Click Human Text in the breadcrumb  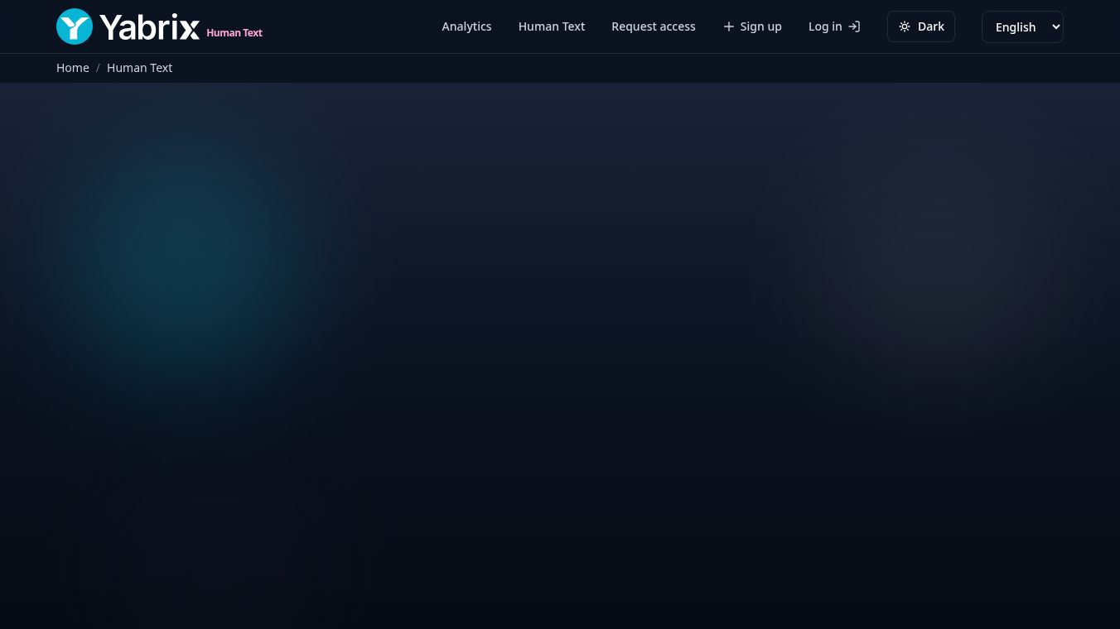140,68
